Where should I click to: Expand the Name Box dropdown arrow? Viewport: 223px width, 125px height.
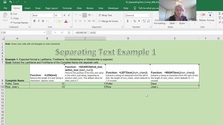pos(44,33)
